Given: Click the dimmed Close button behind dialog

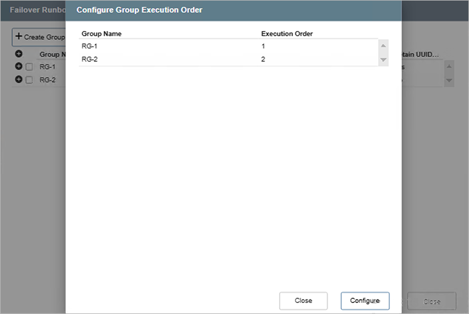Looking at the screenshot, I should pos(431,302).
